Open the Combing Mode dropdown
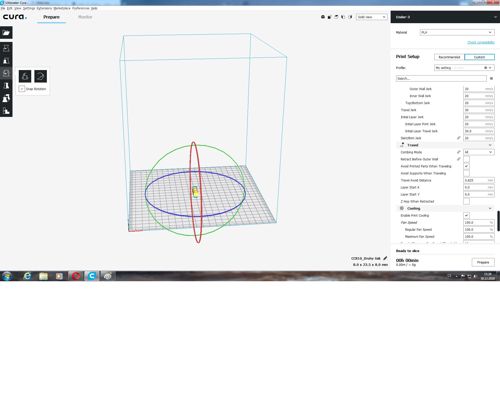500x401 pixels. click(x=478, y=152)
